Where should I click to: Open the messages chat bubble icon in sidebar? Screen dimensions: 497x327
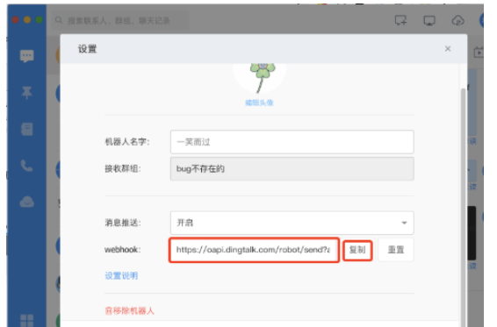(x=27, y=56)
